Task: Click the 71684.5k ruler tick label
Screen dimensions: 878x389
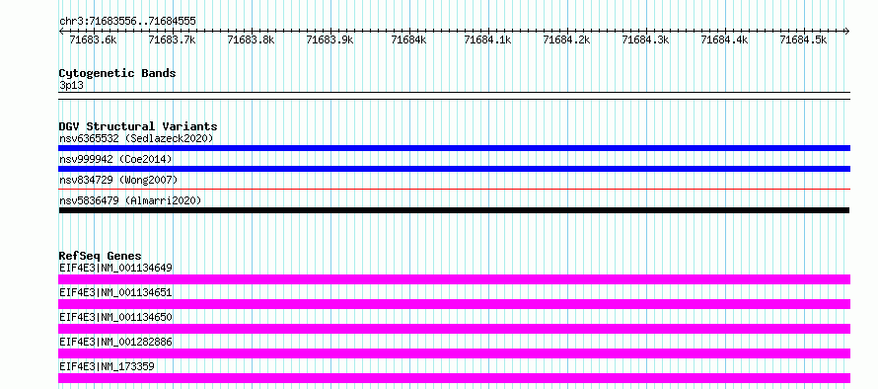Action: [804, 39]
